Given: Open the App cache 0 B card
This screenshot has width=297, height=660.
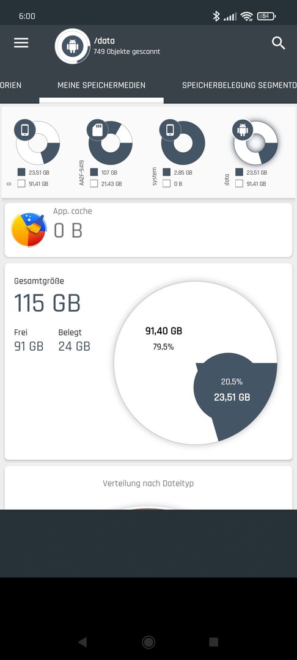Looking at the screenshot, I should [148, 230].
